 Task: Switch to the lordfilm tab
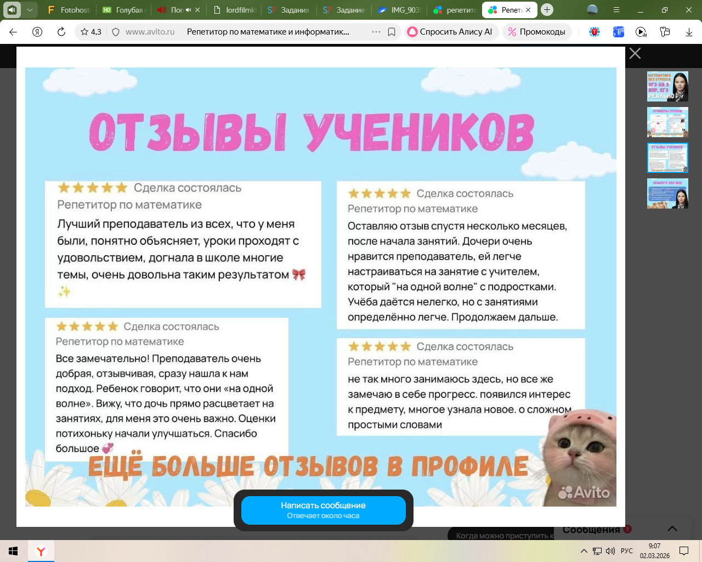(x=234, y=10)
